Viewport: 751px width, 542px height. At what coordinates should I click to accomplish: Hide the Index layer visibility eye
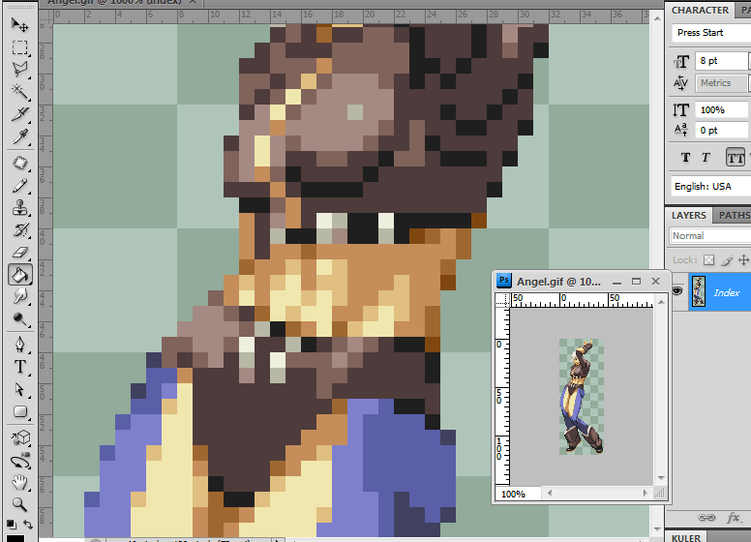pyautogui.click(x=677, y=291)
